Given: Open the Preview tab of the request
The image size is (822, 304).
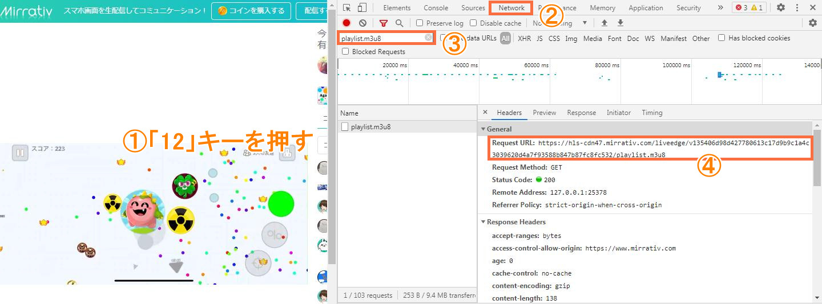Looking at the screenshot, I should [x=545, y=113].
